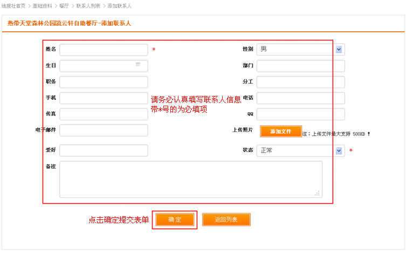The height and width of the screenshot is (255, 407).
Task: Select the 分工 text field
Action: pyautogui.click(x=300, y=82)
